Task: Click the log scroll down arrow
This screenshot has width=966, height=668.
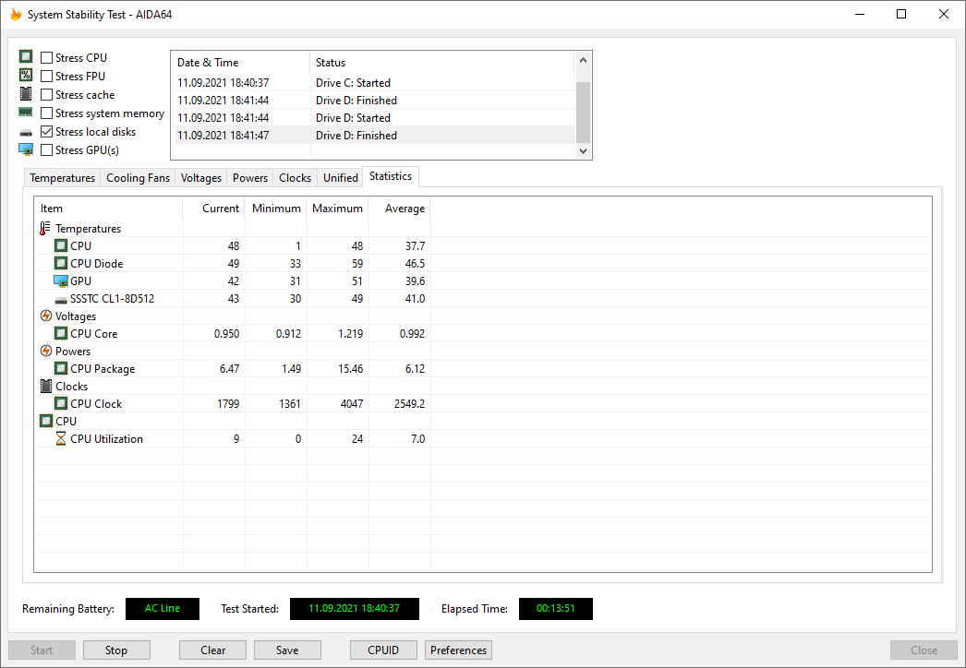Action: 583,150
